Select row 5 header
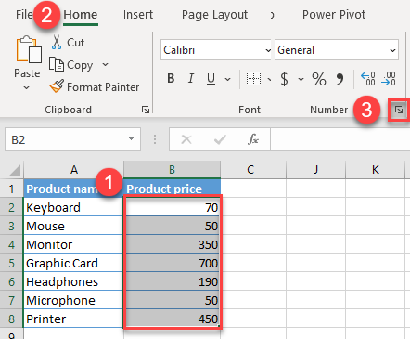 pos(12,263)
